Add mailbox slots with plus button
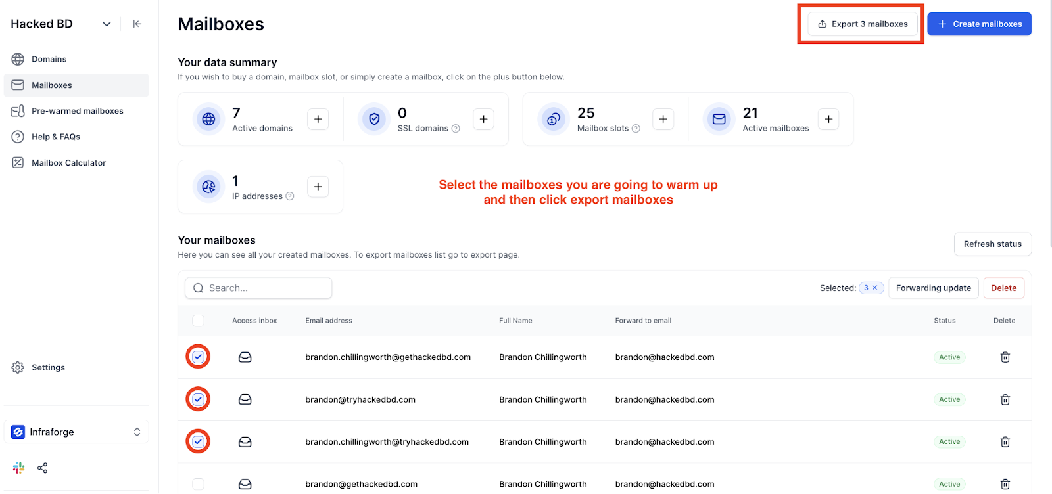Viewport: 1052px width, 494px height. 663,119
